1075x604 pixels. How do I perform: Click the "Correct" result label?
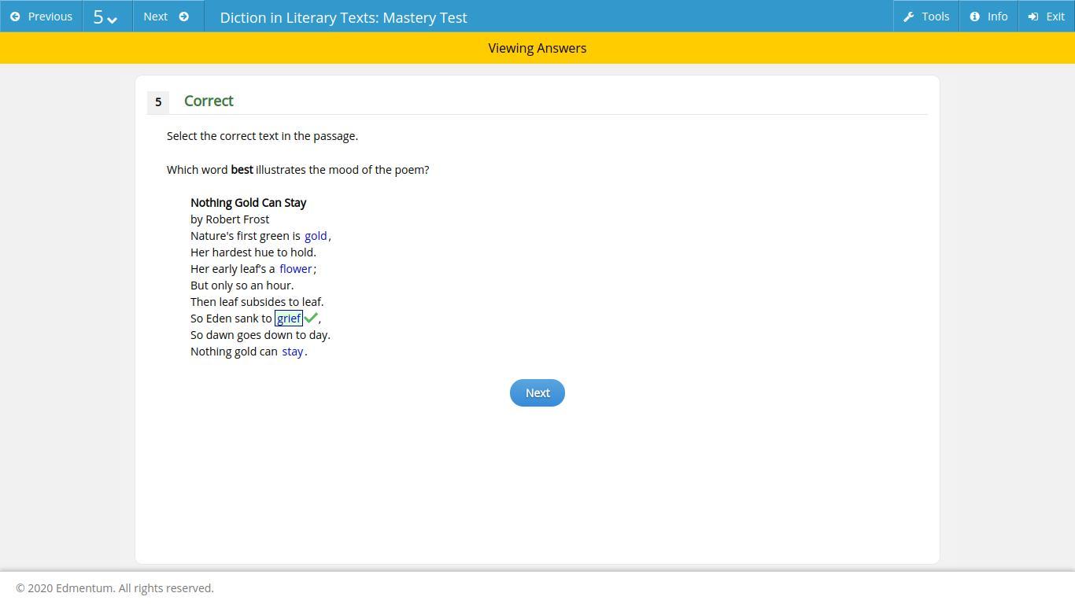click(x=209, y=101)
